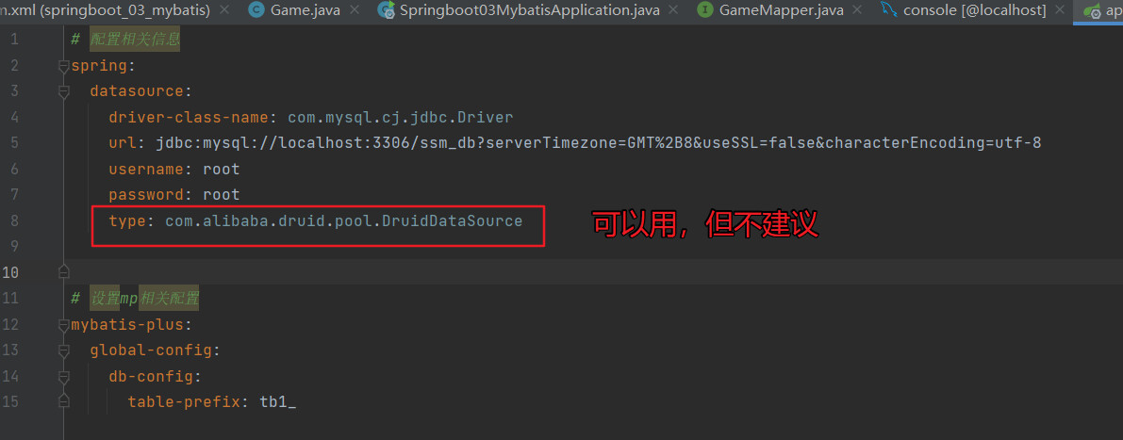Click line number 8 in the gutter
This screenshot has width=1123, height=440.
tap(15, 221)
